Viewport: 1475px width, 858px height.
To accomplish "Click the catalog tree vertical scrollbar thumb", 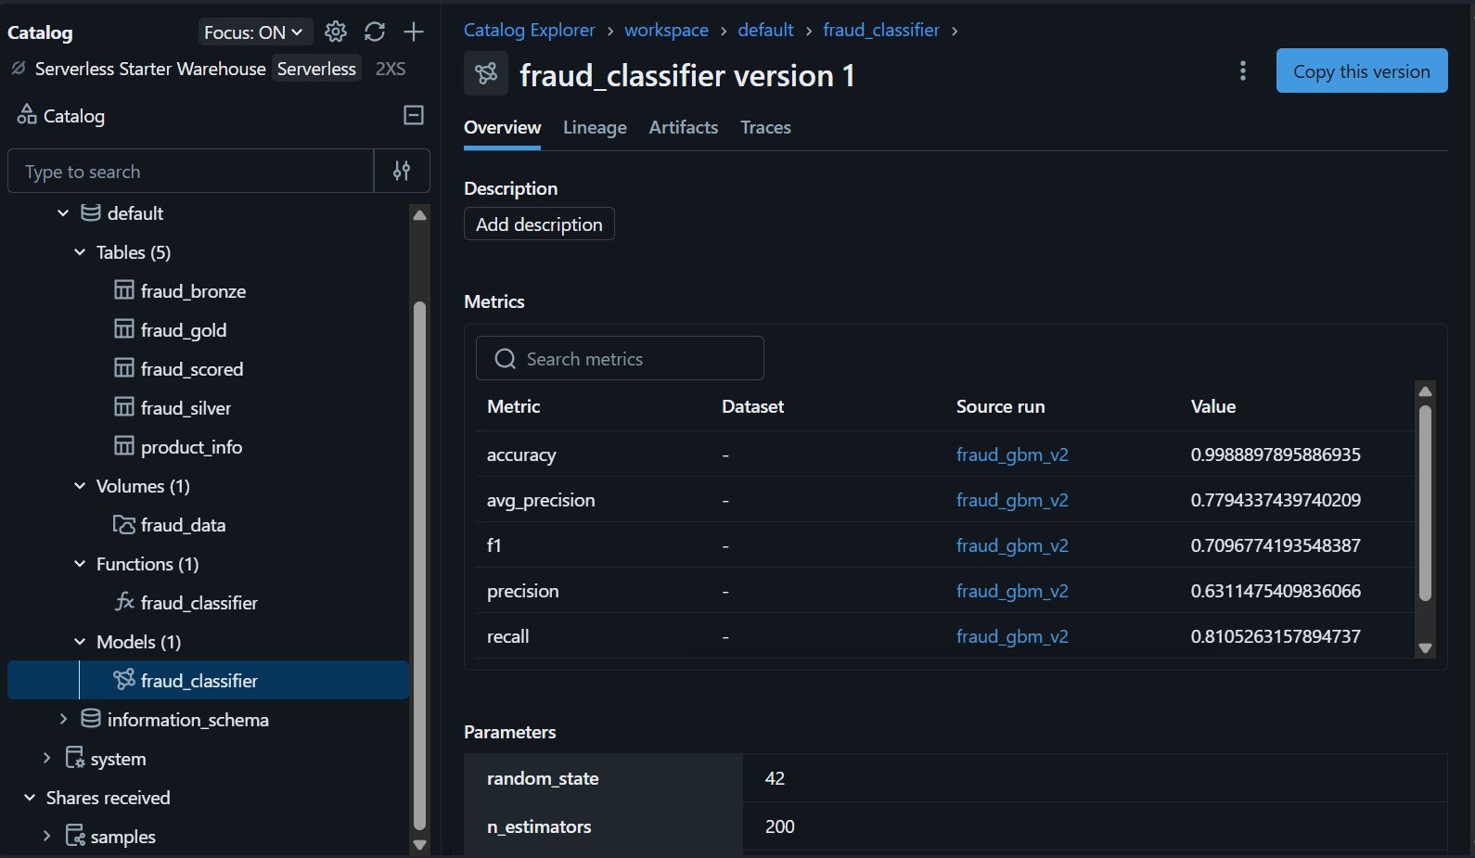I will [x=419, y=566].
